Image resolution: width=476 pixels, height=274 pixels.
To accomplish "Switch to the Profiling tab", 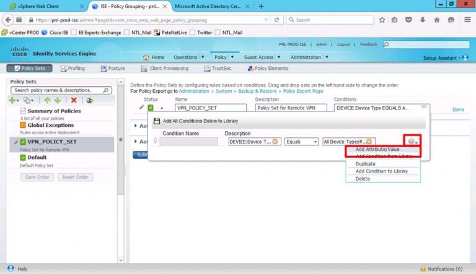I will 73,68.
